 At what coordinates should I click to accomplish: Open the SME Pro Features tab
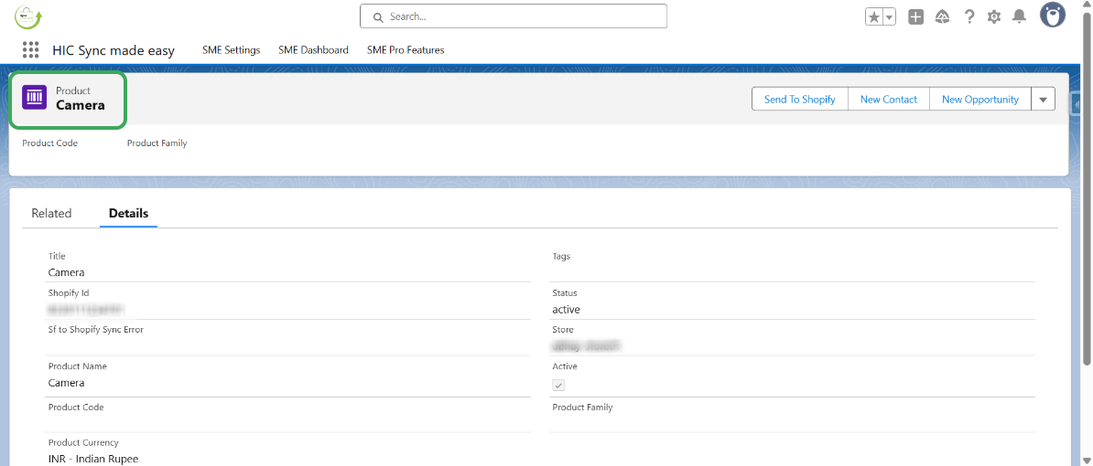click(405, 50)
